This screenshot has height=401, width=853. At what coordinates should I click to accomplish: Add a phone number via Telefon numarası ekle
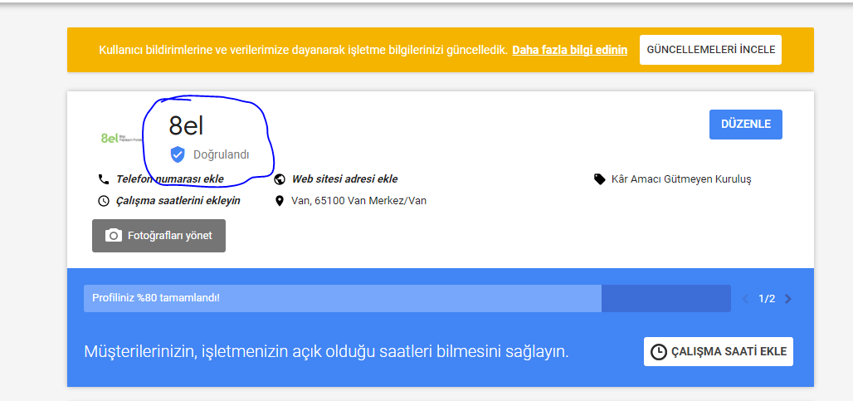click(170, 179)
